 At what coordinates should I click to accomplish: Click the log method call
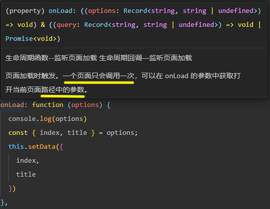(x=46, y=119)
